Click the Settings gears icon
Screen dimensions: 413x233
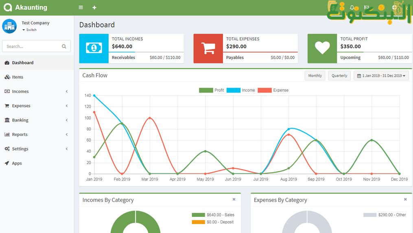pos(7,149)
